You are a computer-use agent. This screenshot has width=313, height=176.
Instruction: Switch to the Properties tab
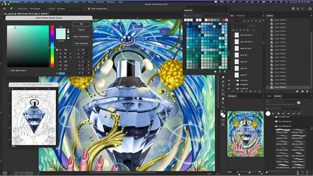240,16
